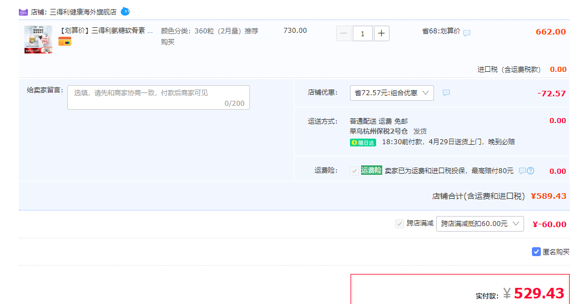Open the product thumbnail image
The image size is (582, 304).
(38, 40)
